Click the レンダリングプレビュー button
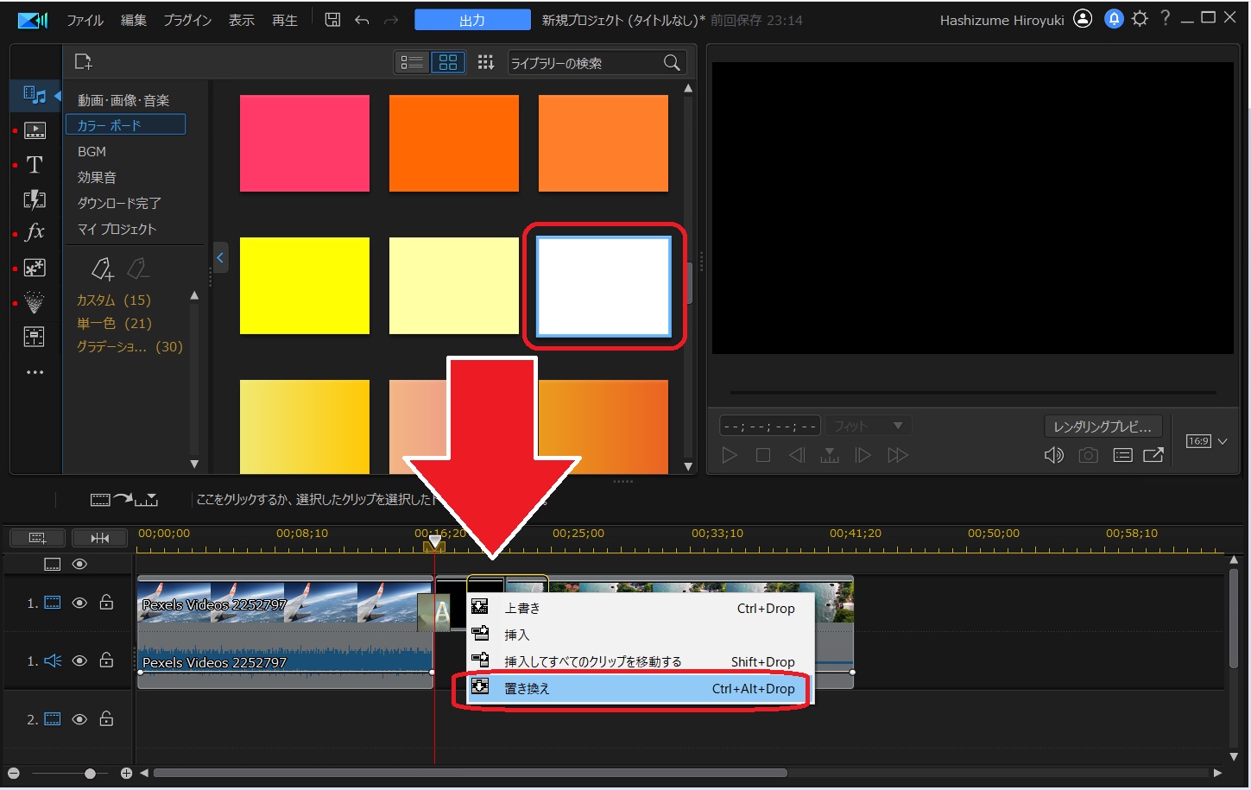 click(x=1103, y=427)
